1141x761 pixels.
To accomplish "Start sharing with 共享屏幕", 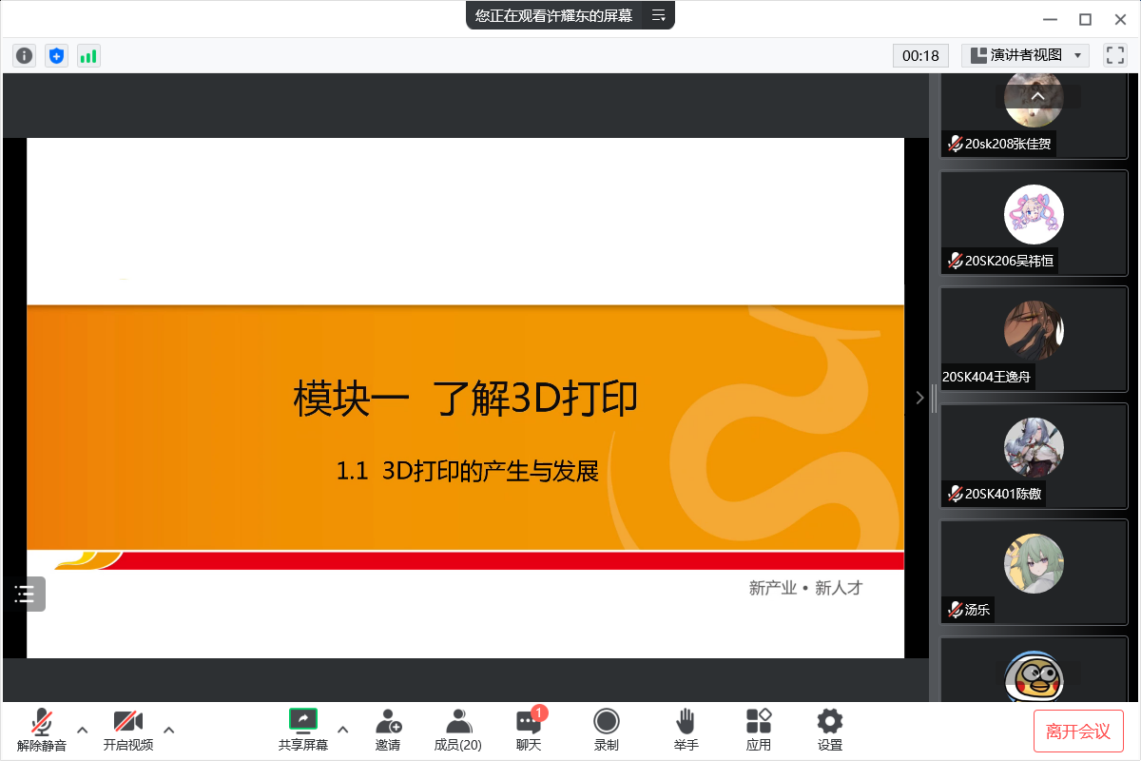I will click(303, 730).
